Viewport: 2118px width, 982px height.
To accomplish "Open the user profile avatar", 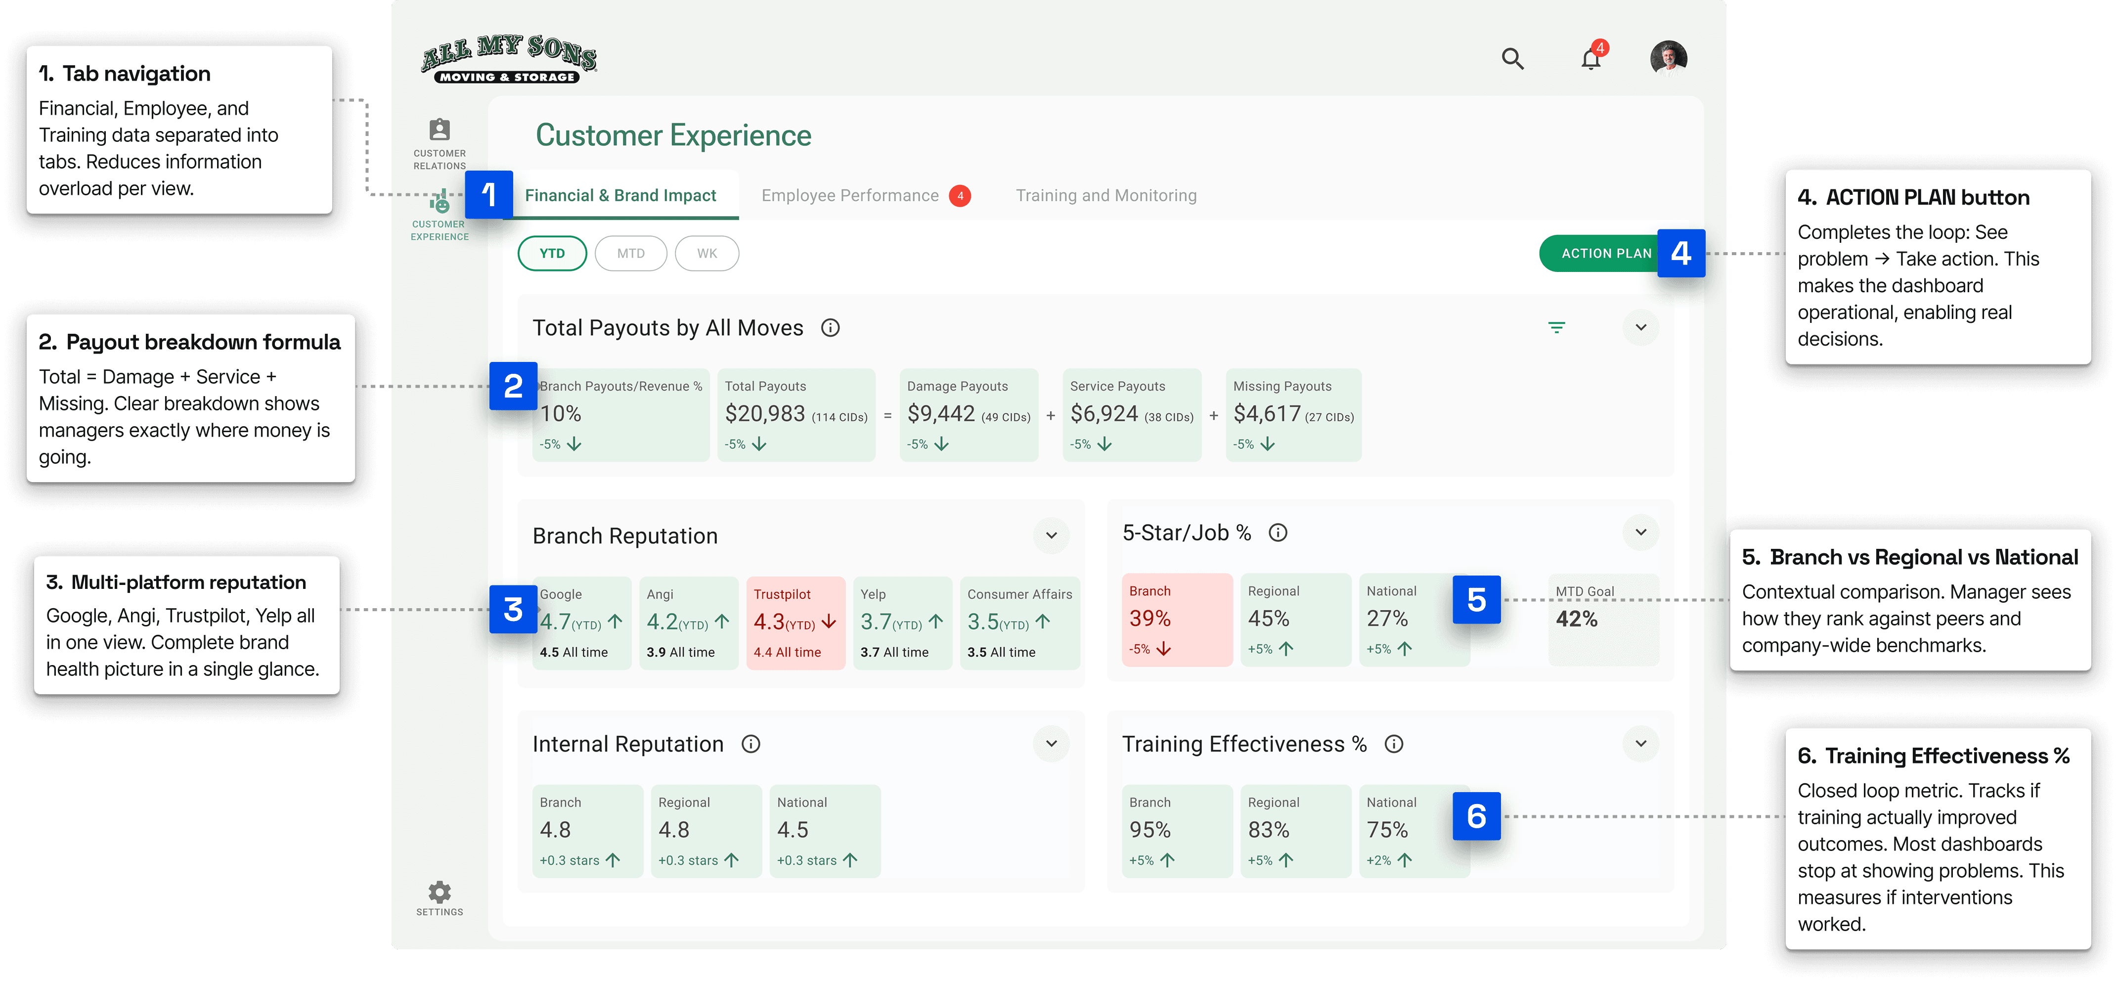I will 1668,58.
